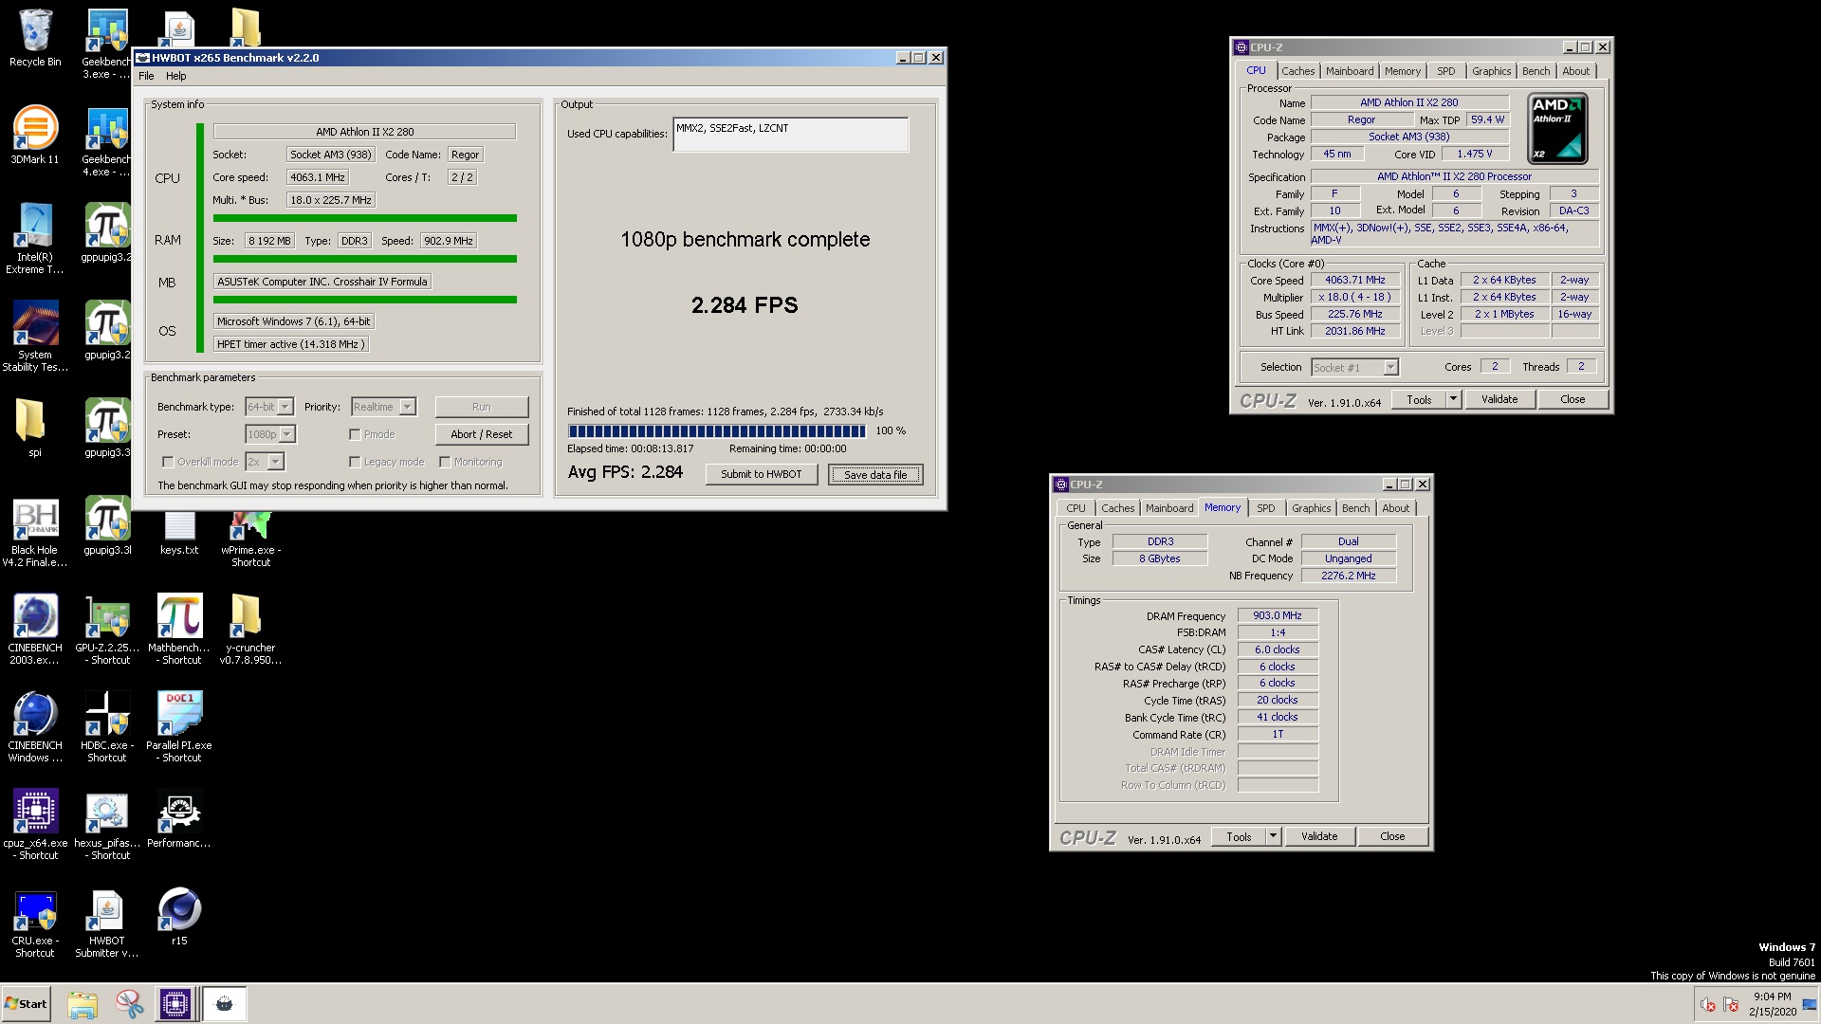Open cpuz_x64.exe shortcut icon

(35, 825)
